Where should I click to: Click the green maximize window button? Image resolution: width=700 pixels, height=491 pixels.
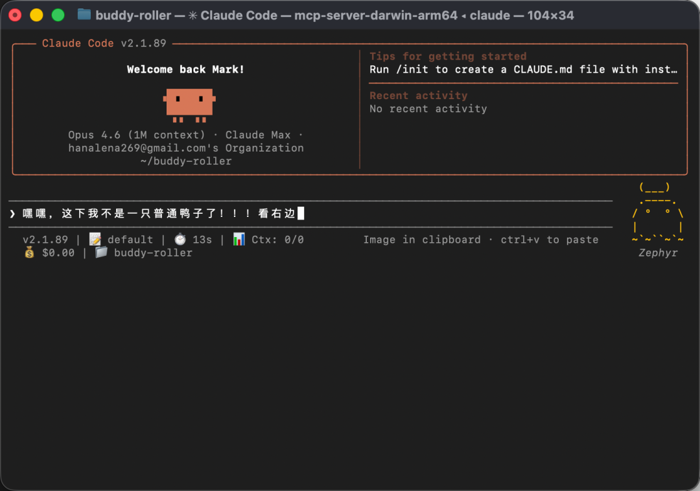[58, 15]
